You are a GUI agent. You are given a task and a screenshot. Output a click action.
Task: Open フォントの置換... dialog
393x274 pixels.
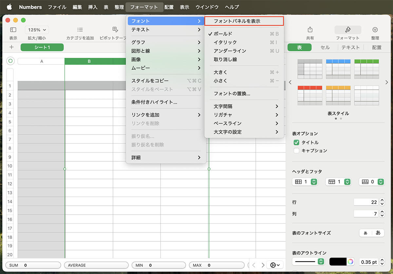[244, 94]
